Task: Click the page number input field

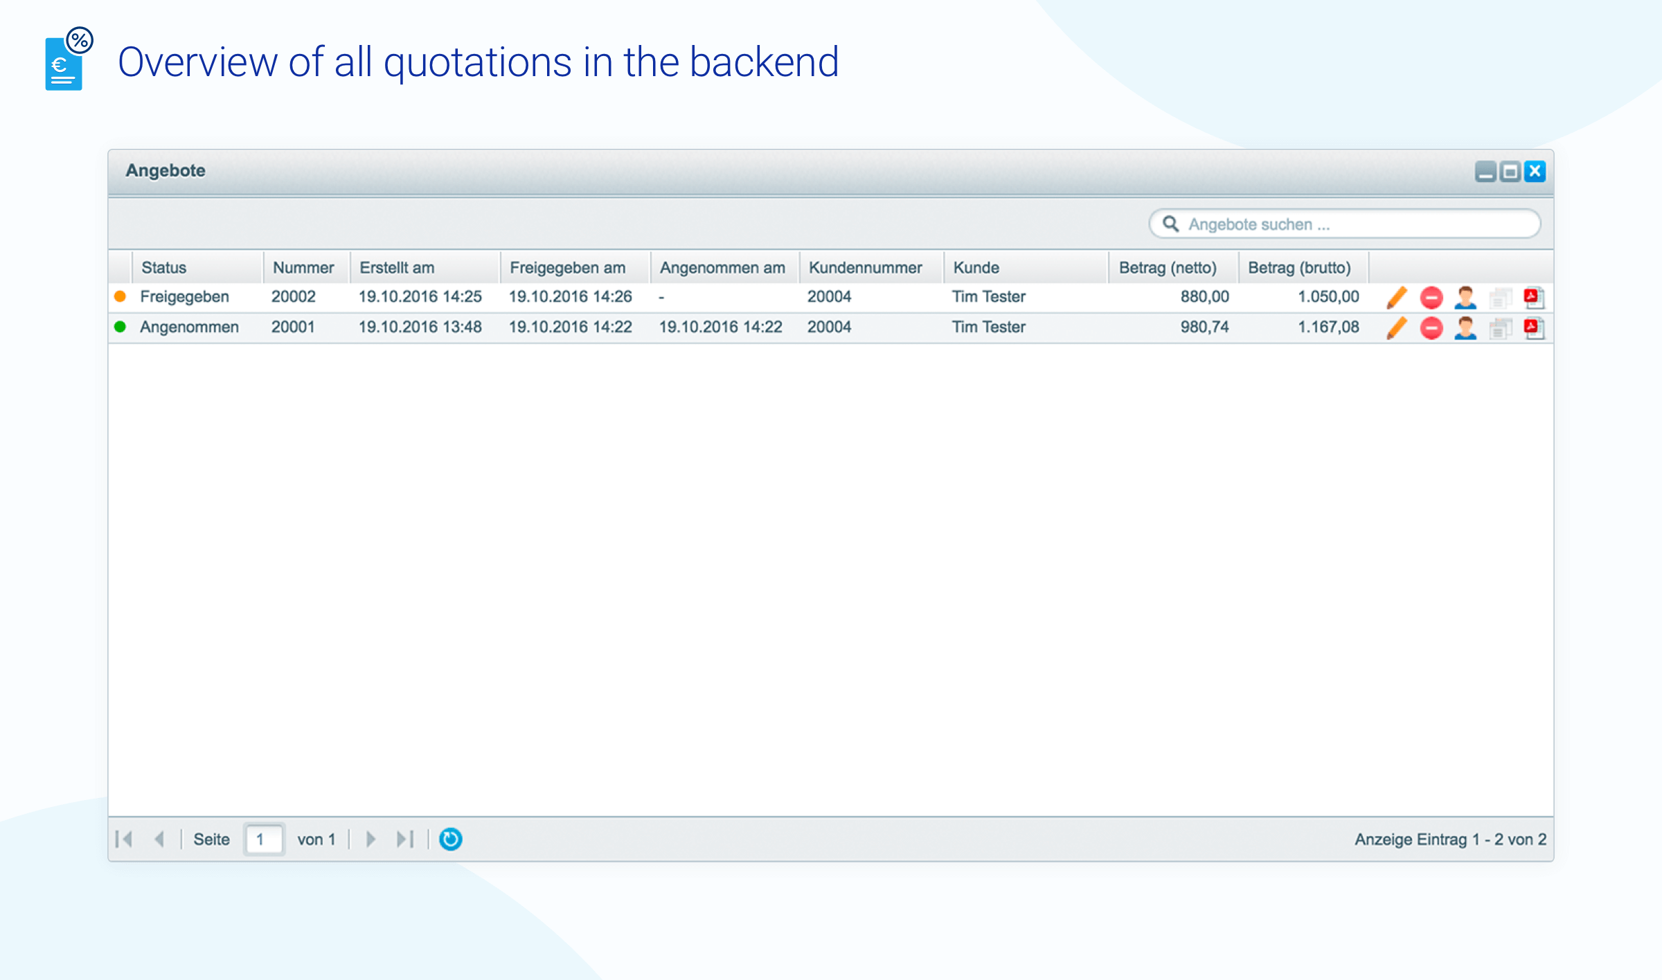Action: [264, 840]
